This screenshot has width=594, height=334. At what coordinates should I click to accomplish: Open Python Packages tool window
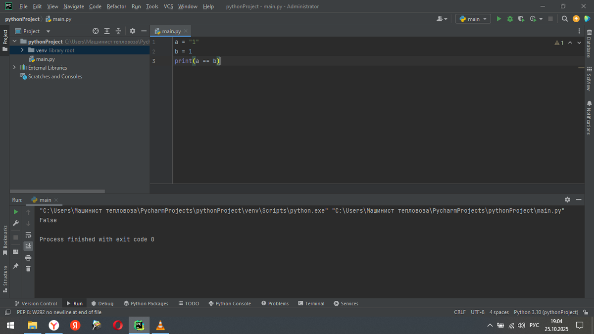146,303
